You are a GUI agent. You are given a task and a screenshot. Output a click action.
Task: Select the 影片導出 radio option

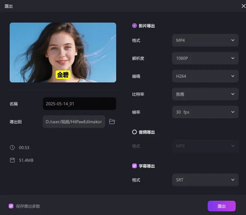click(x=134, y=26)
